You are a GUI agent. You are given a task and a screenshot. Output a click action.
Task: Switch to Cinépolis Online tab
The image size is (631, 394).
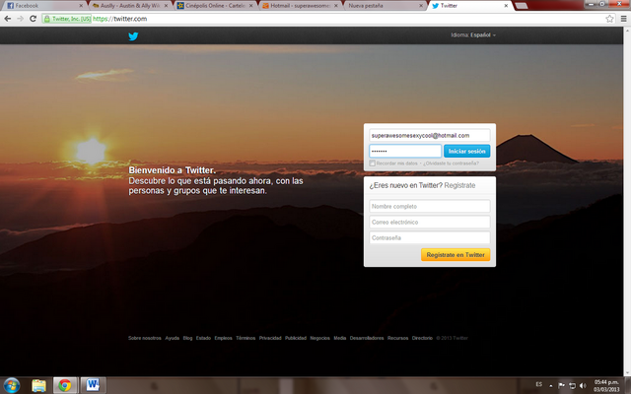[214, 6]
